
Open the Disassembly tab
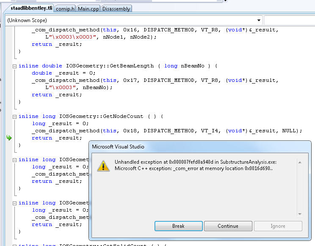click(x=116, y=9)
